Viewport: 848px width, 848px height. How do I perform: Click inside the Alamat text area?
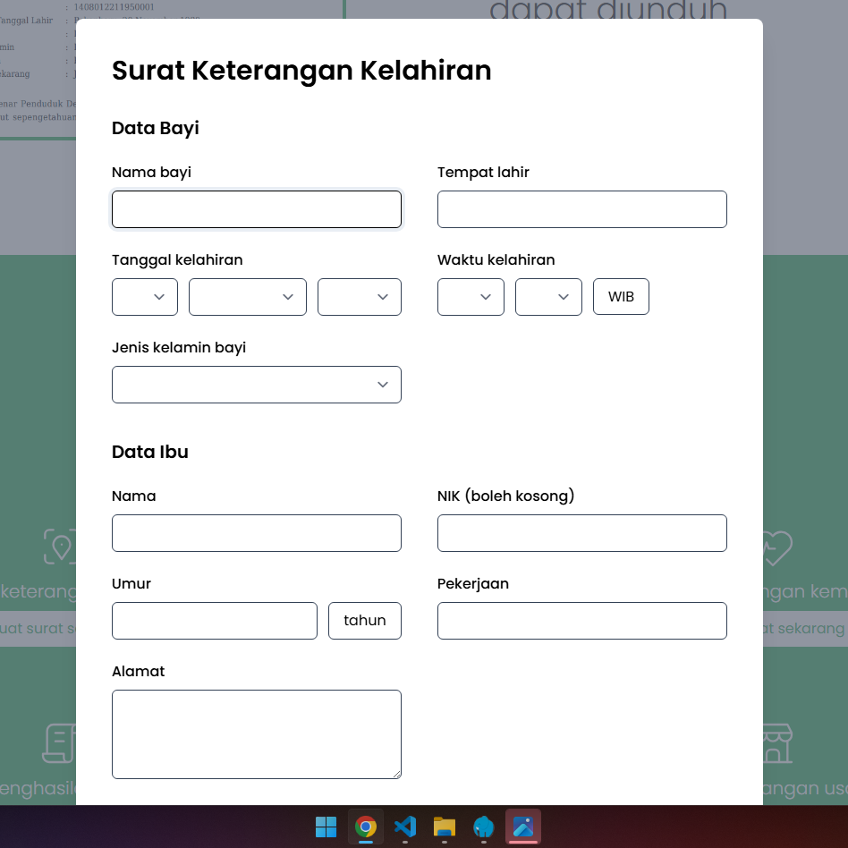[x=257, y=734]
